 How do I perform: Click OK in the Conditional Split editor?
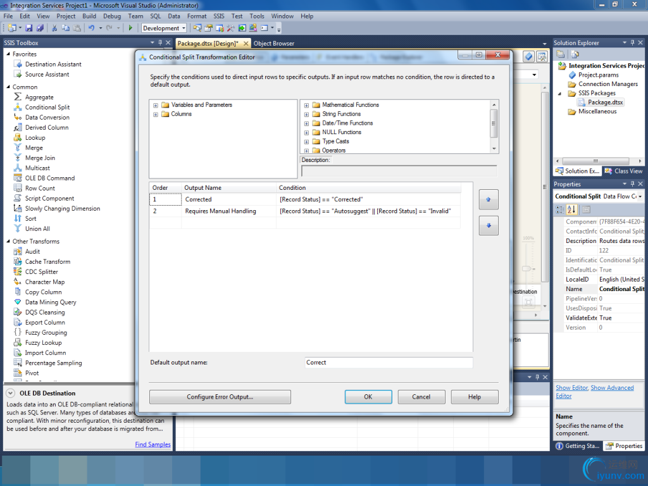coord(368,397)
